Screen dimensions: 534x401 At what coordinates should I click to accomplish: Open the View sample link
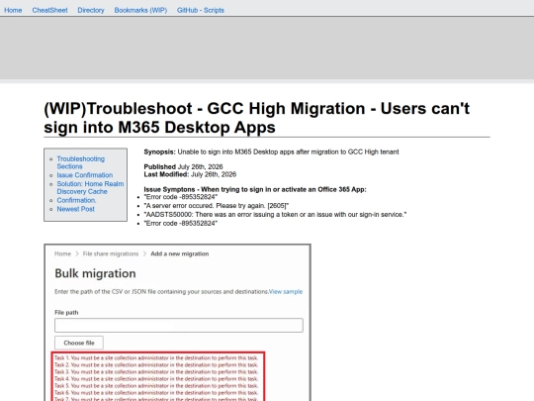pos(286,291)
